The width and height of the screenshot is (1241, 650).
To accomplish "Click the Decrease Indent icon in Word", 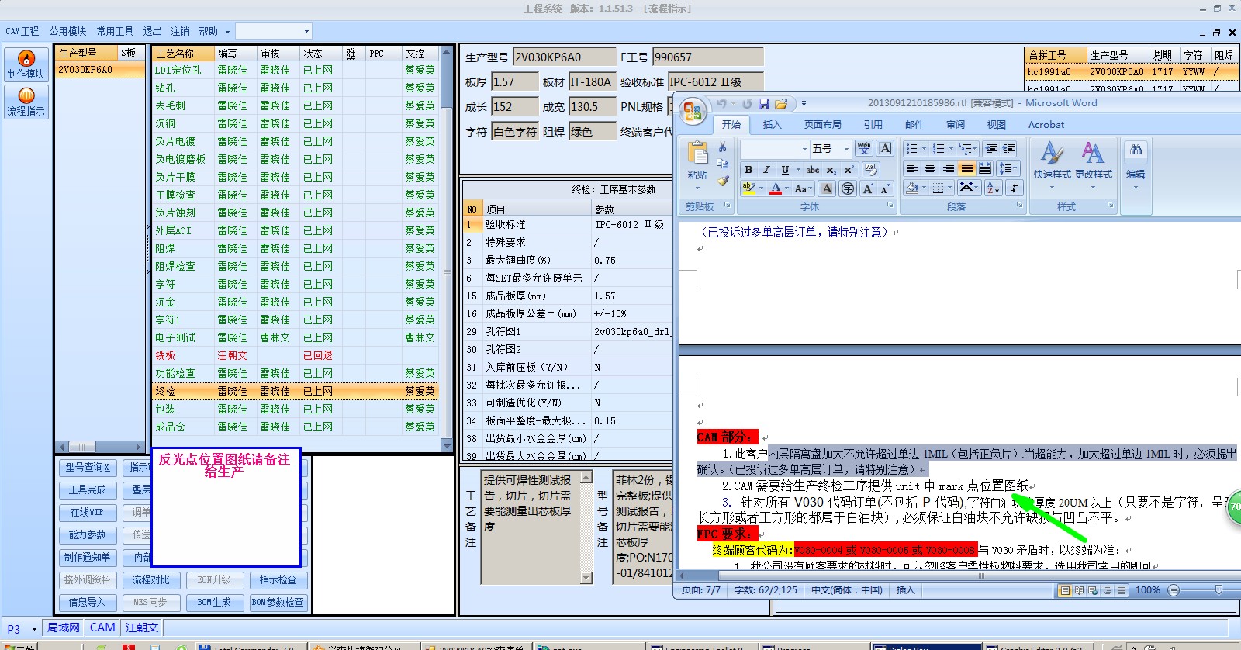I will [991, 148].
